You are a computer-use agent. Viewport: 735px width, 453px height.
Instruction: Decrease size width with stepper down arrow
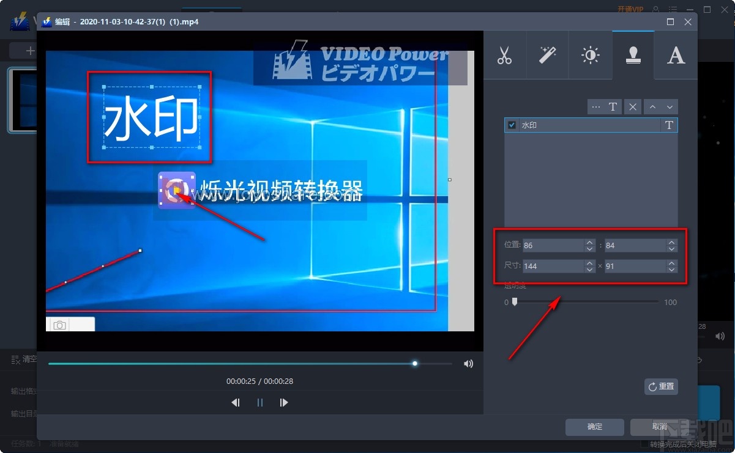click(589, 269)
